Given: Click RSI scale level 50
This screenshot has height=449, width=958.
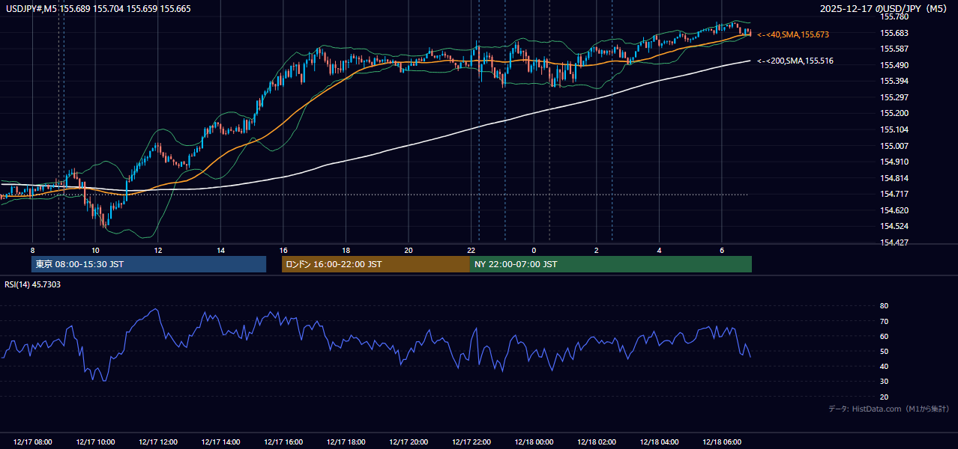Looking at the screenshot, I should (884, 351).
